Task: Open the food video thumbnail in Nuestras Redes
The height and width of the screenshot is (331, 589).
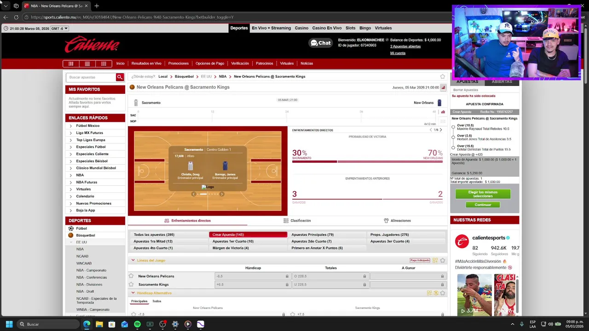Action: (474, 295)
